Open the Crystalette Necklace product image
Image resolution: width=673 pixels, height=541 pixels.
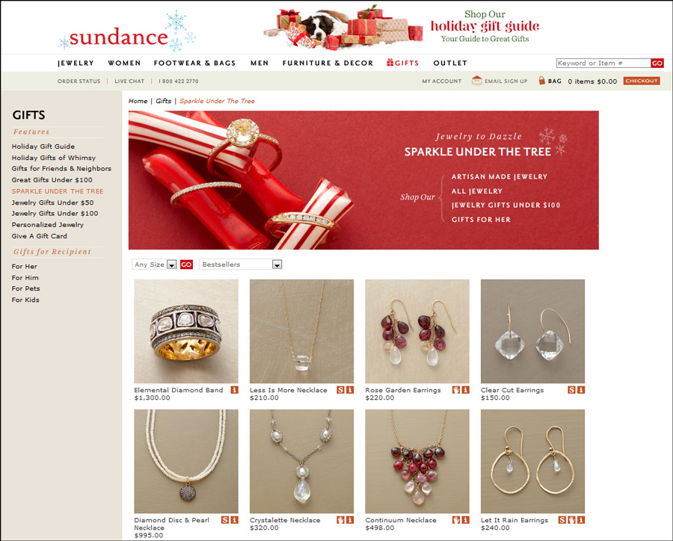click(x=302, y=461)
